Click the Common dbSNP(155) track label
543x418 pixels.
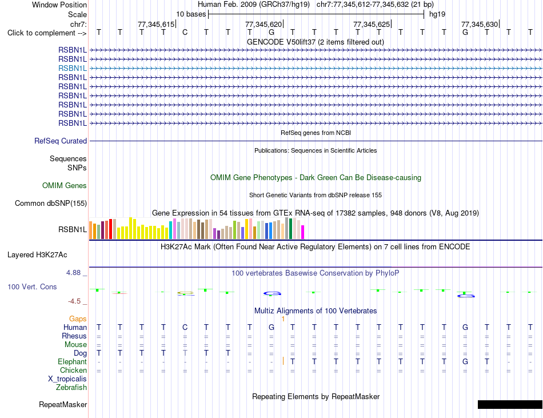tap(51, 204)
